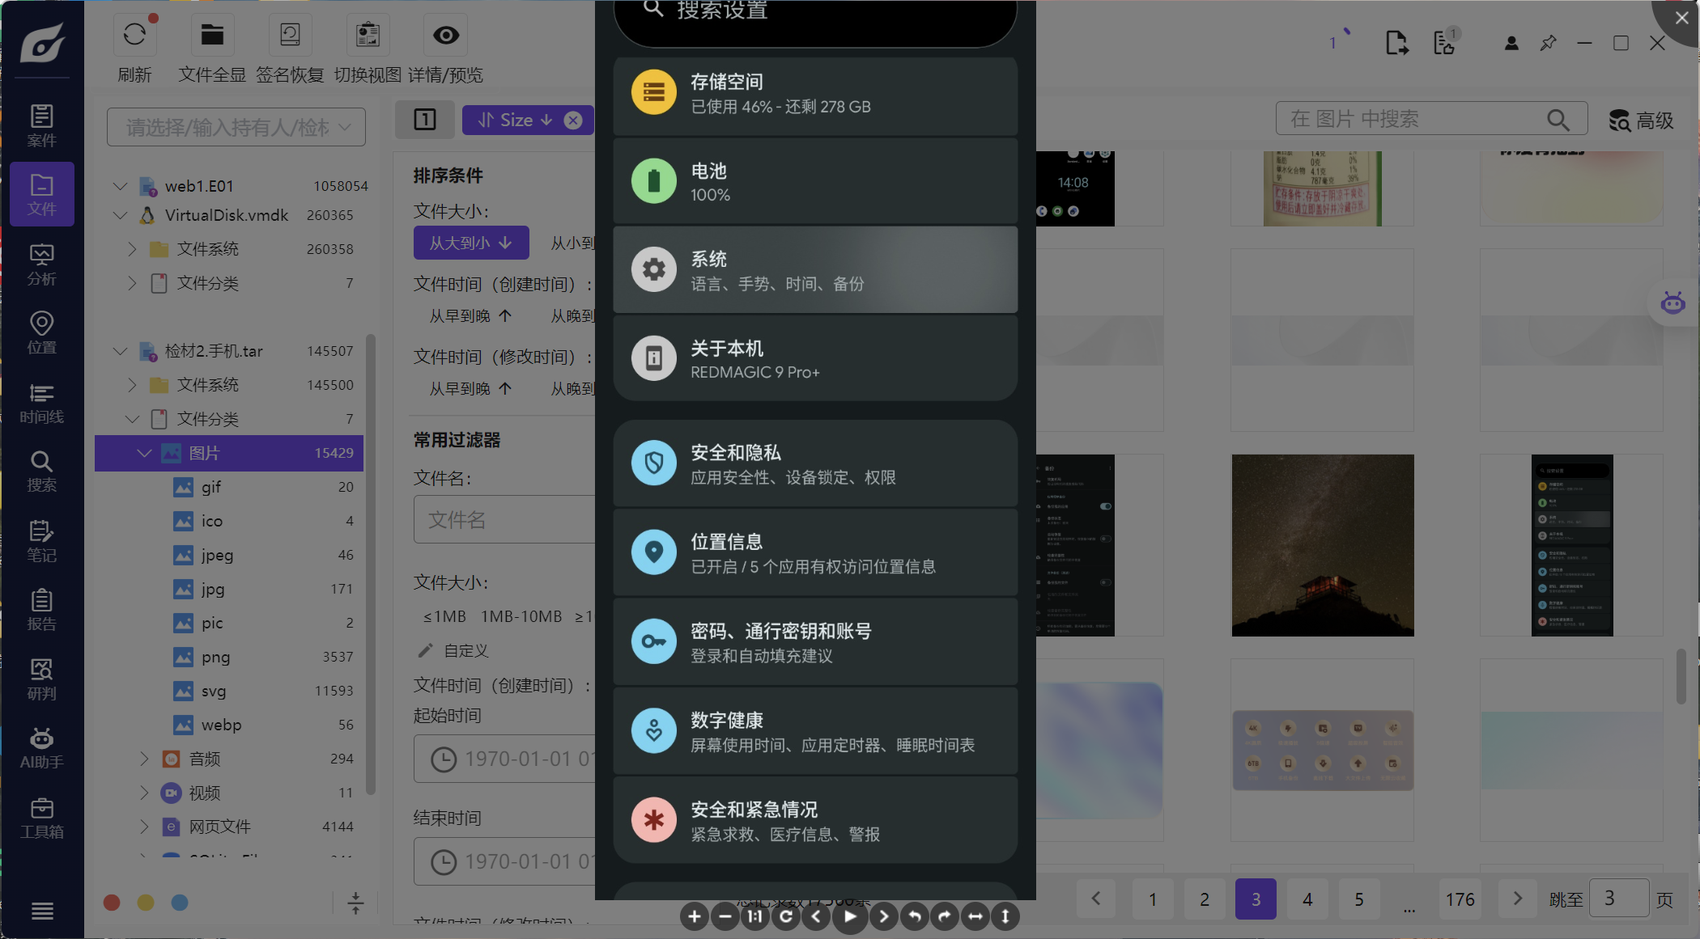This screenshot has height=939, width=1700.
Task: Expand 文件系统 with count 260358
Action: click(132, 249)
